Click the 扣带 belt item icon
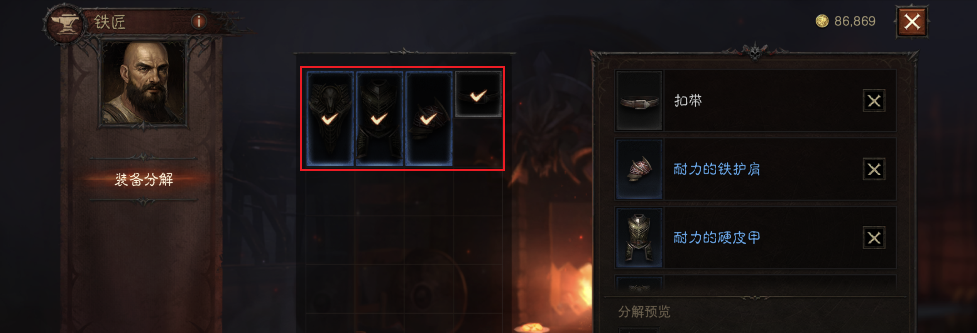Image resolution: width=977 pixels, height=333 pixels. (x=639, y=101)
